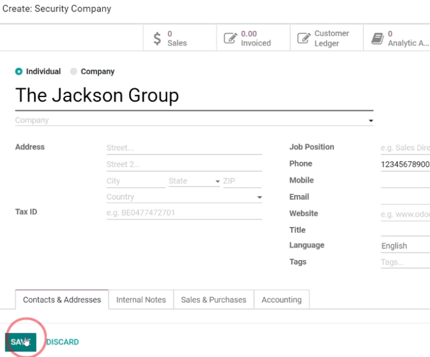Select the Company radio button

click(x=73, y=71)
